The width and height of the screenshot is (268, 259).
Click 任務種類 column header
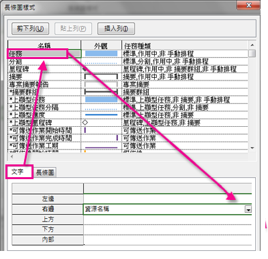[x=185, y=46]
